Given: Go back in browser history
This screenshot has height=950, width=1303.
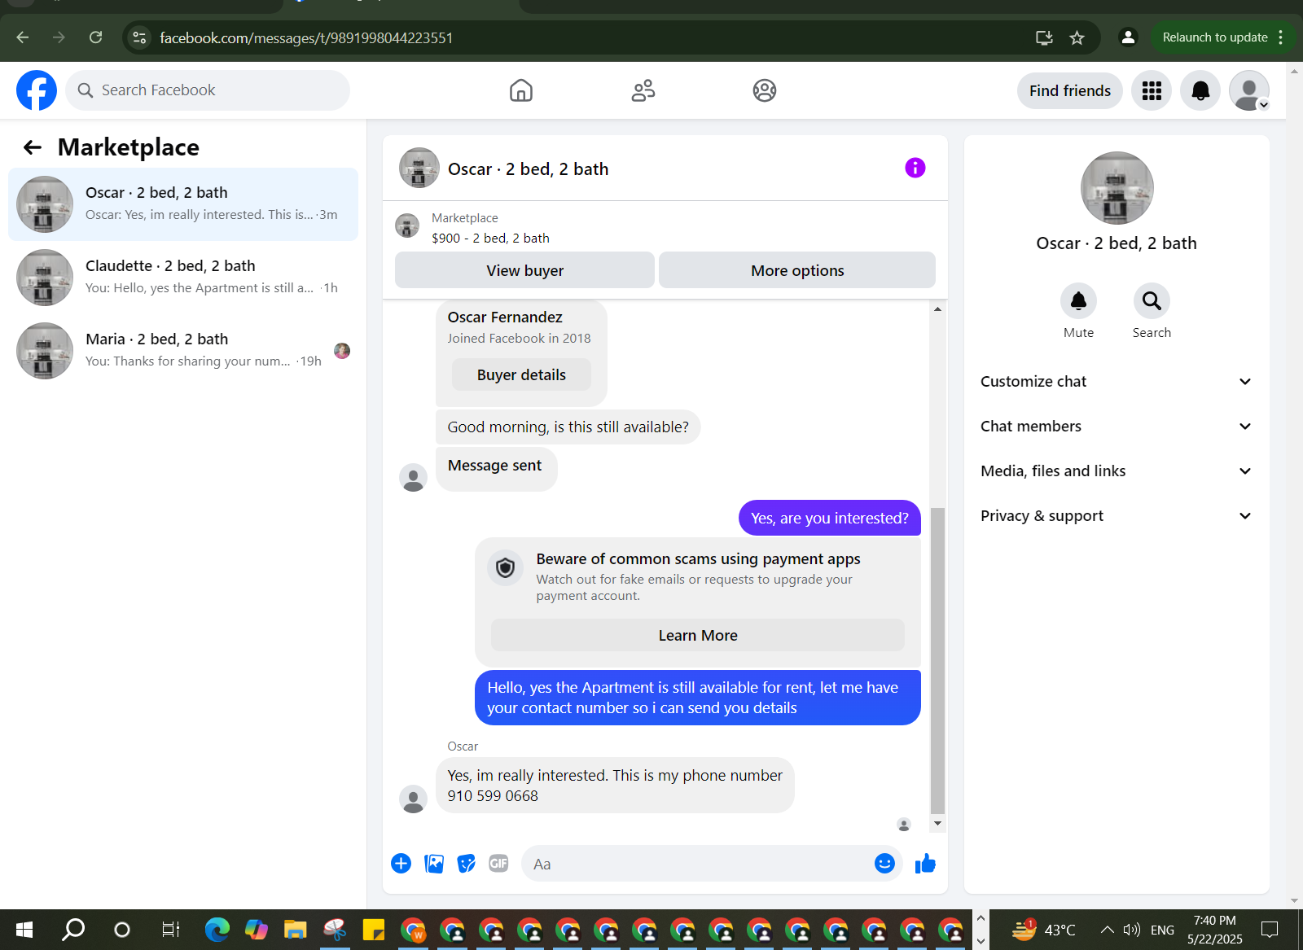Looking at the screenshot, I should pos(23,37).
